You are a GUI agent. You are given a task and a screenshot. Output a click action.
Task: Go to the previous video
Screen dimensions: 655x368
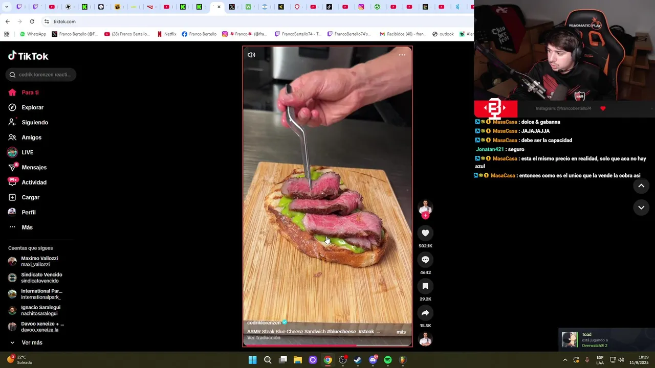[x=641, y=186]
